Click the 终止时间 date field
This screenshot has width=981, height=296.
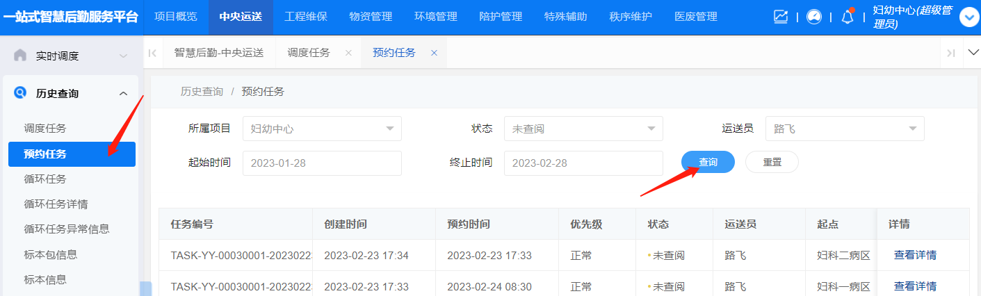[583, 163]
